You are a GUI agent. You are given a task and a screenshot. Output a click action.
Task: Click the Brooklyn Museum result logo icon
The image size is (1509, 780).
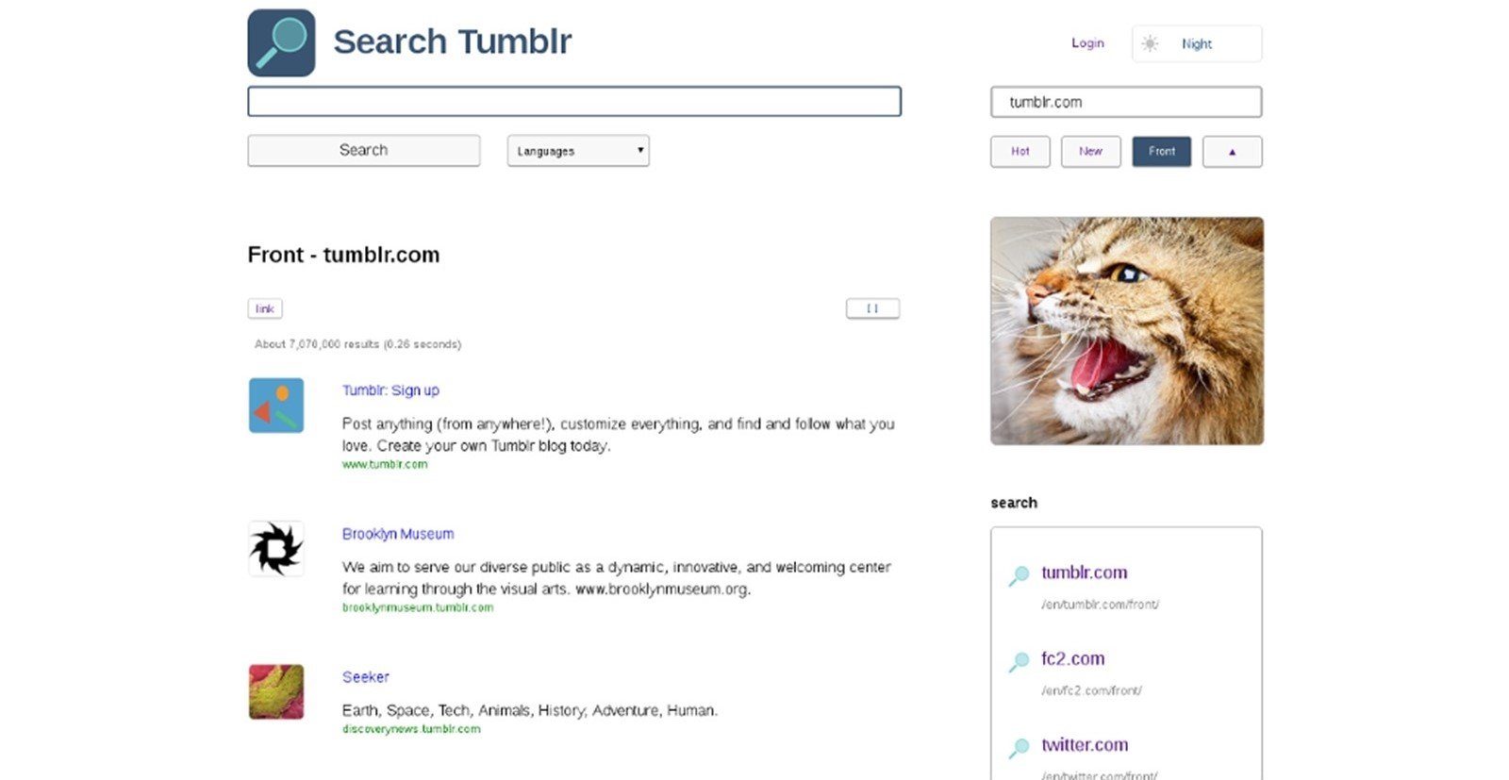[276, 549]
